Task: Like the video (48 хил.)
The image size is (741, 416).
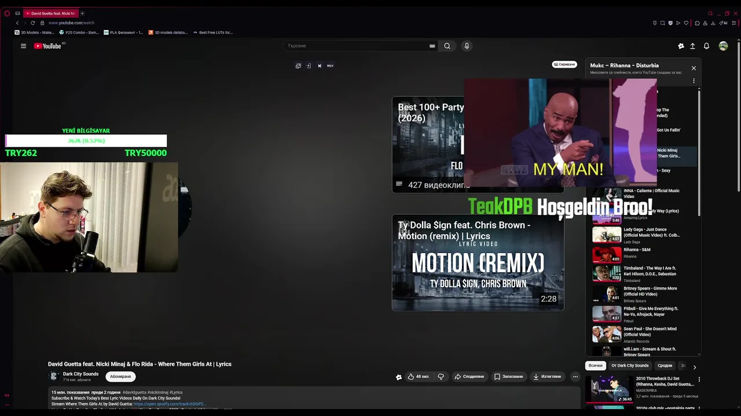Action: [x=418, y=377]
